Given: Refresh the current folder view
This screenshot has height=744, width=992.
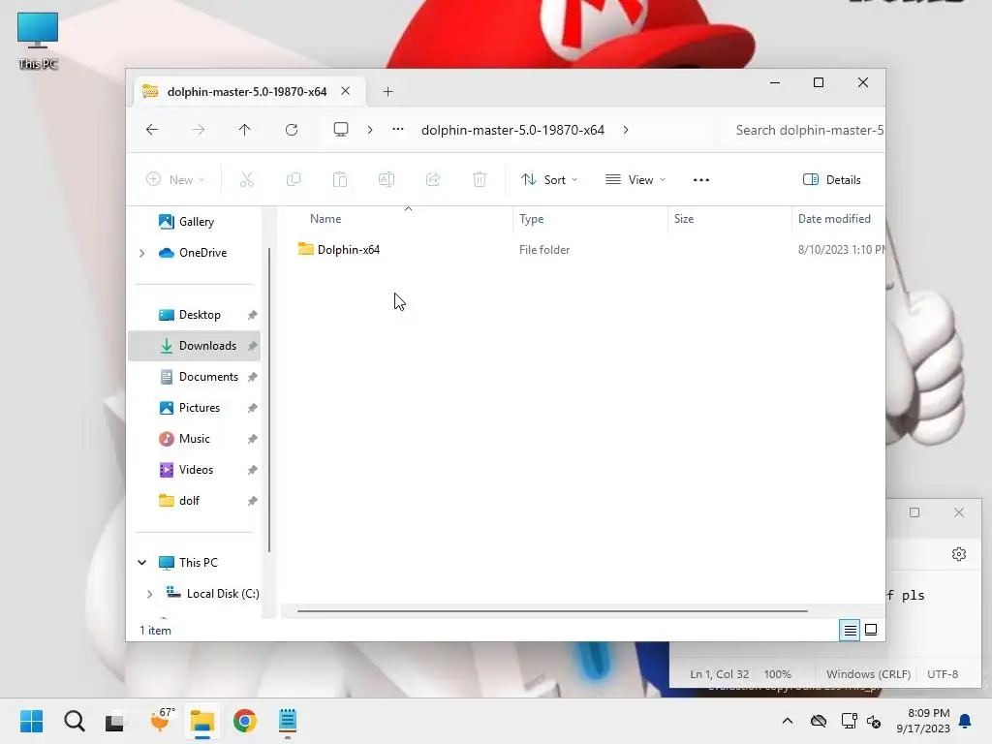Looking at the screenshot, I should pyautogui.click(x=291, y=130).
